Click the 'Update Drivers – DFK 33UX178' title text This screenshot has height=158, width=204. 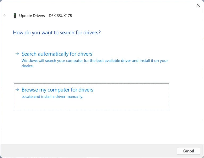coord(45,16)
